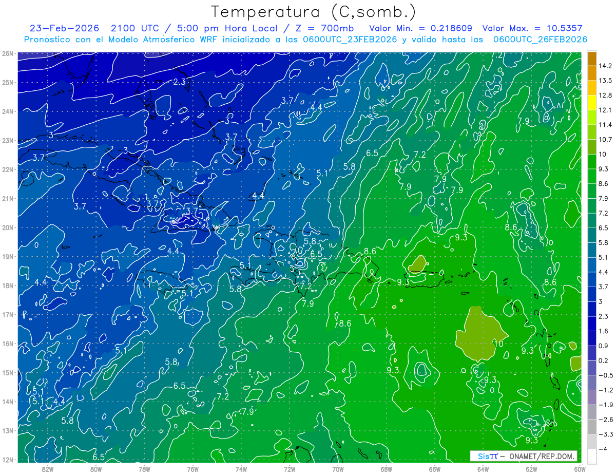616x476 pixels.
Task: Click the '64W' longitude axis label
Action: [483, 468]
